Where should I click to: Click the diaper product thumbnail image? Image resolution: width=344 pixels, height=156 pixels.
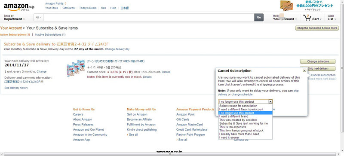coord(76,68)
